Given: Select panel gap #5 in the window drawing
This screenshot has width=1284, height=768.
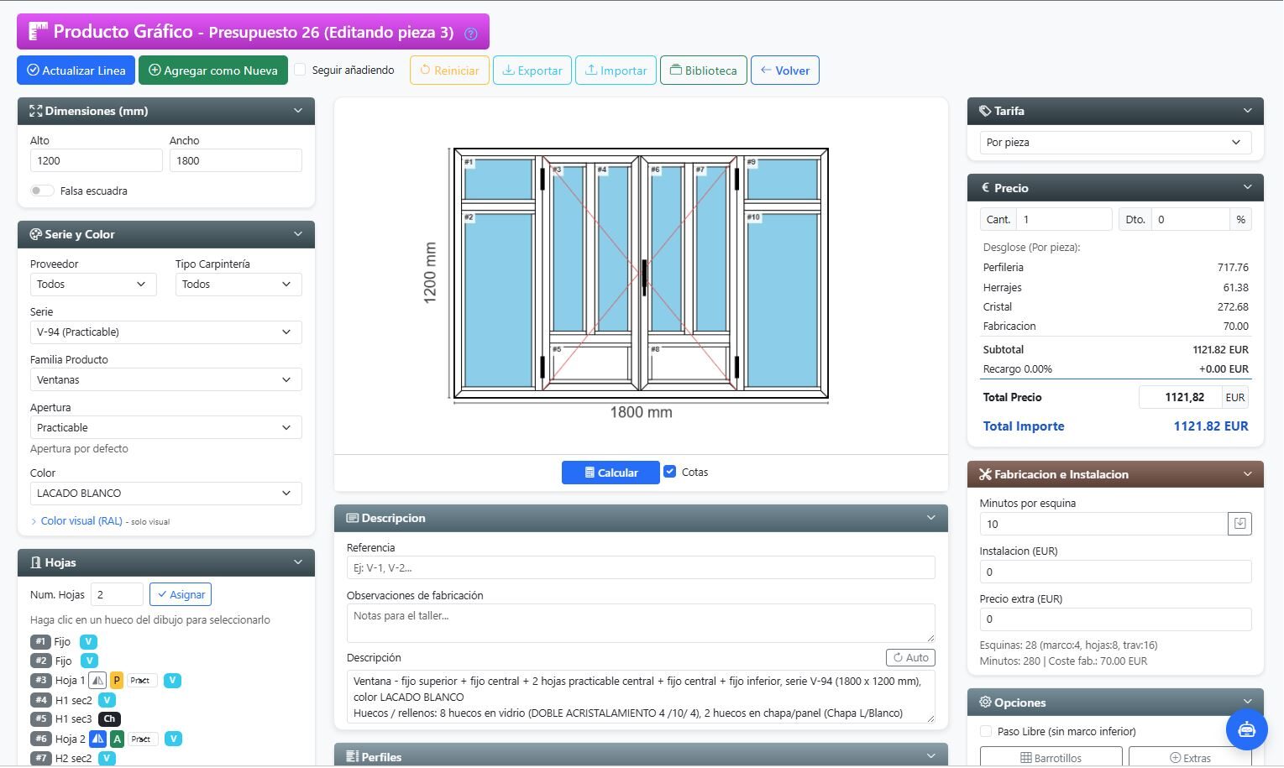Looking at the screenshot, I should [x=590, y=363].
